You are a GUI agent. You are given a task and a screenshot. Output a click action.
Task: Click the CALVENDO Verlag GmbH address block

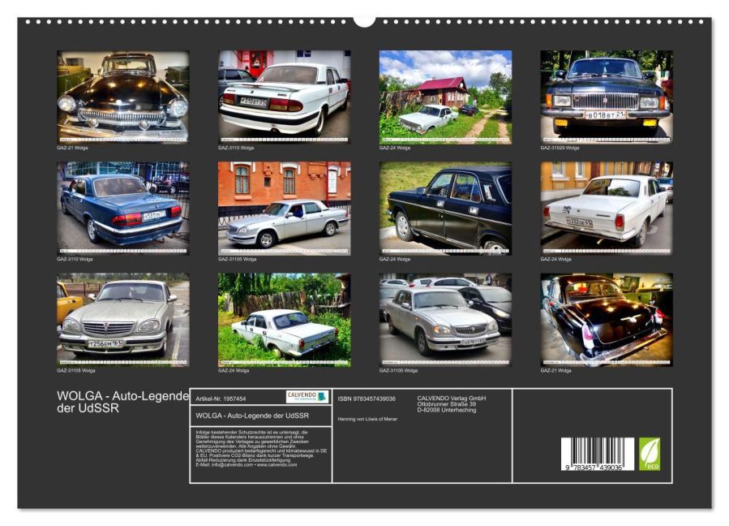[452, 404]
